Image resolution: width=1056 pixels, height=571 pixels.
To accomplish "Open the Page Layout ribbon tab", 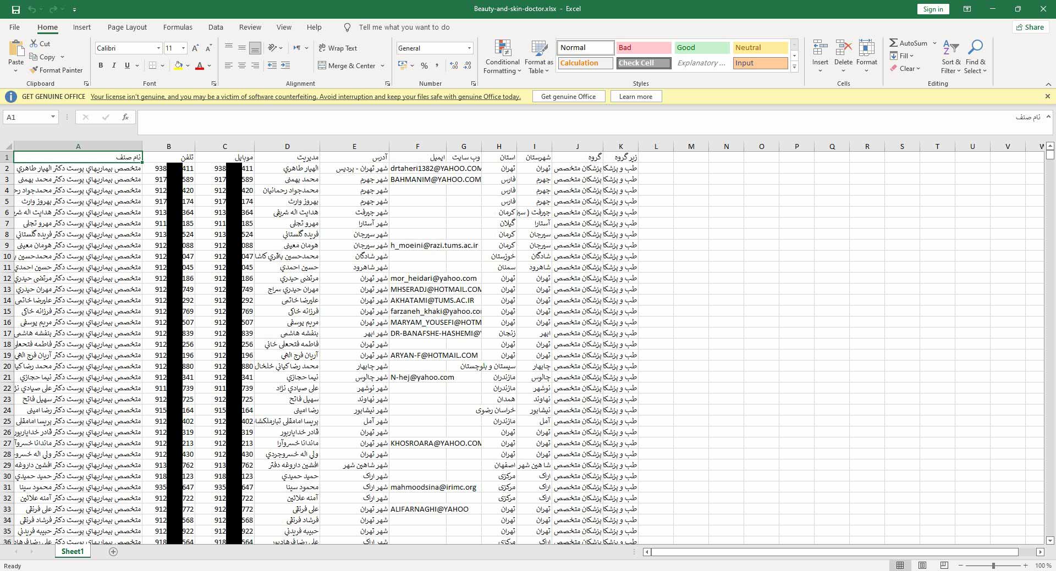I will (127, 27).
